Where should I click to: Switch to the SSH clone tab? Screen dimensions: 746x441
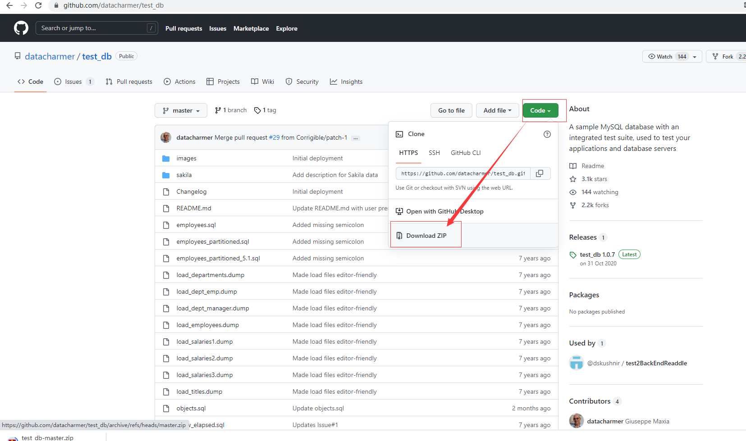coord(434,153)
